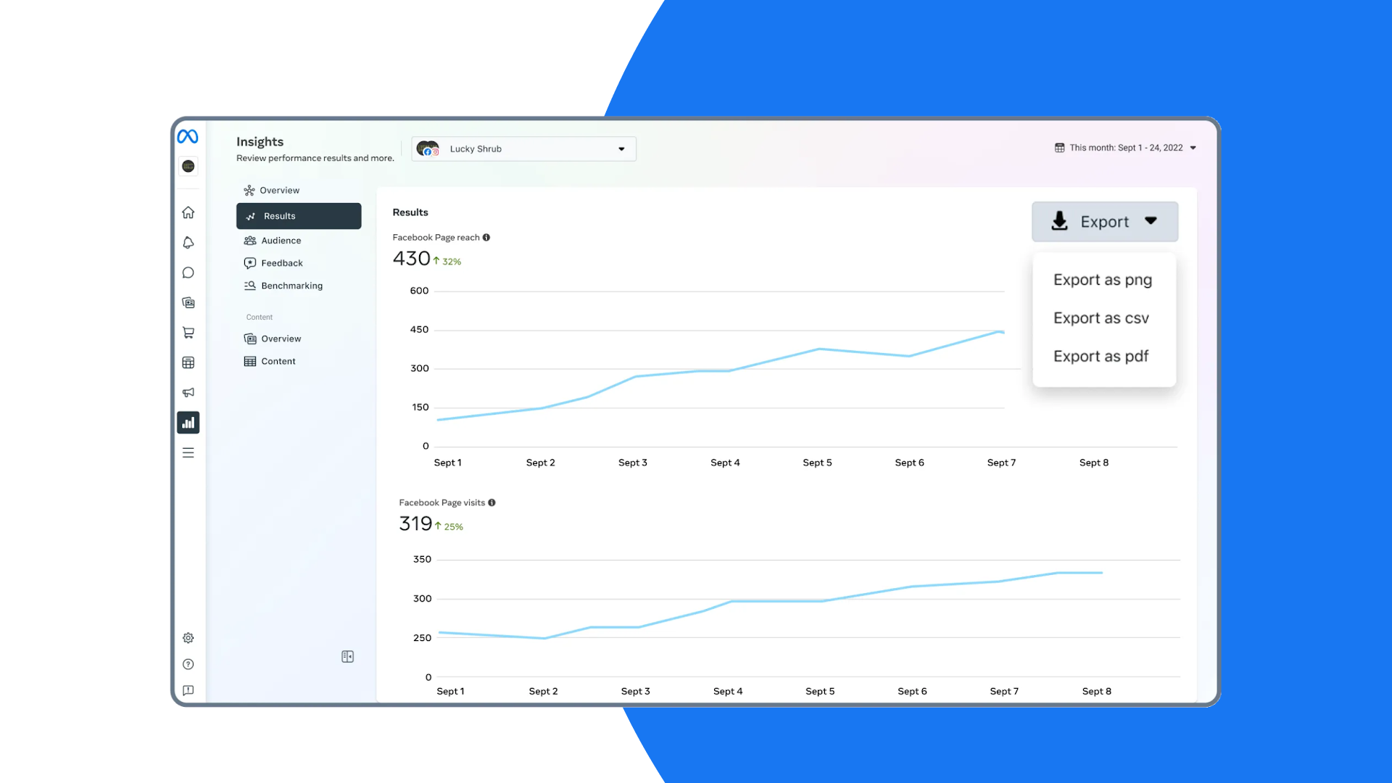This screenshot has width=1392, height=783.
Task: Open the Help question mark icon
Action: pyautogui.click(x=188, y=664)
